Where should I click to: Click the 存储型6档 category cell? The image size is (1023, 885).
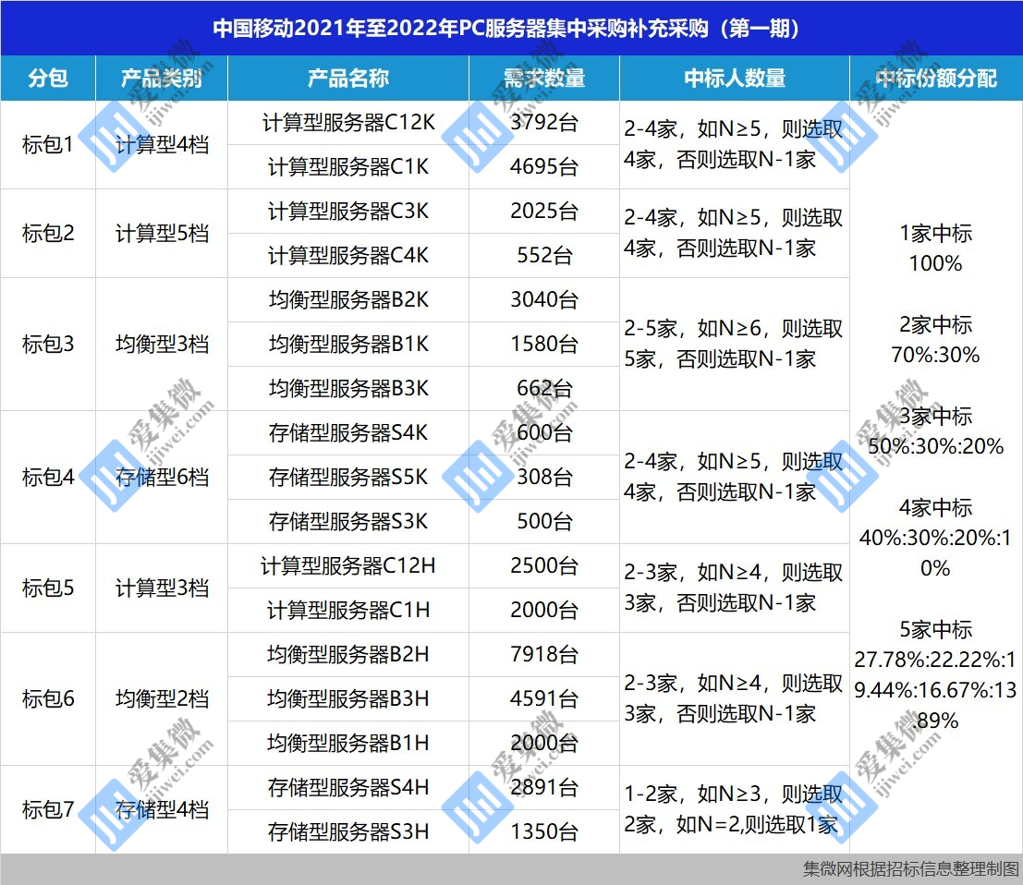[162, 477]
